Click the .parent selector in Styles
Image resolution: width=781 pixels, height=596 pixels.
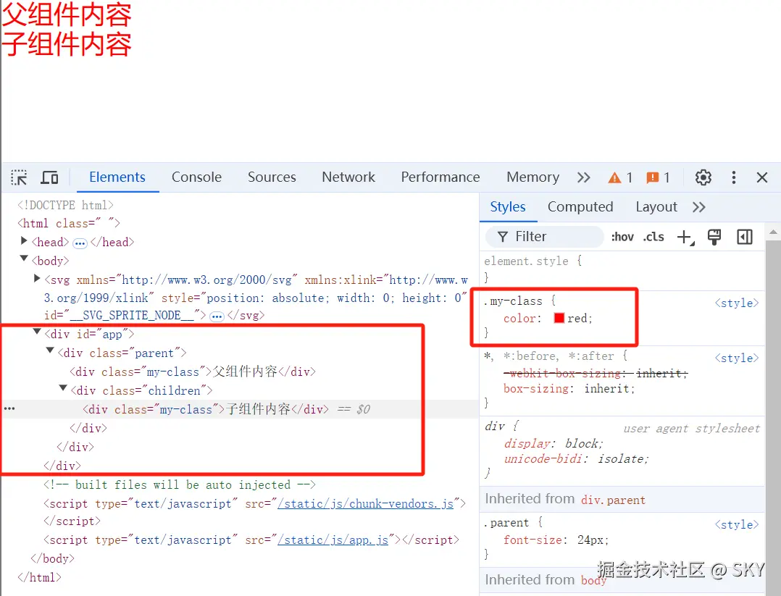click(x=506, y=523)
